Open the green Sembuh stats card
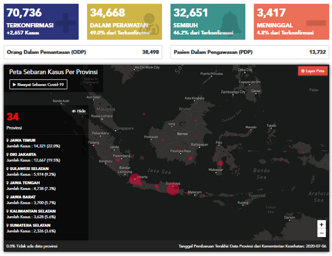Viewport: 332px width, 256px height. 208,22
